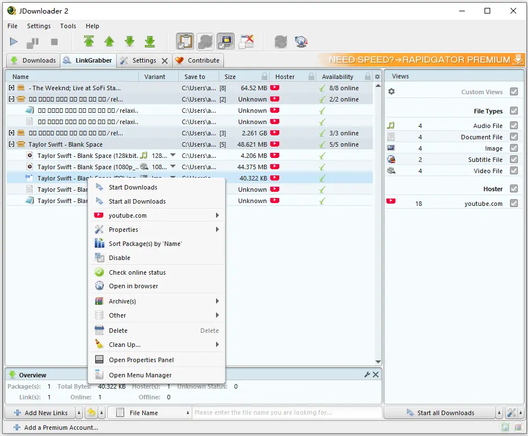Open the Tools menu
This screenshot has width=528, height=436.
pos(68,26)
